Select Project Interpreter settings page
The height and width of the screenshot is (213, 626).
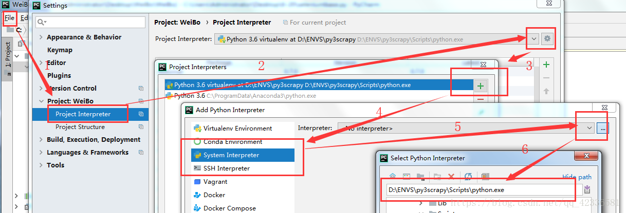83,114
